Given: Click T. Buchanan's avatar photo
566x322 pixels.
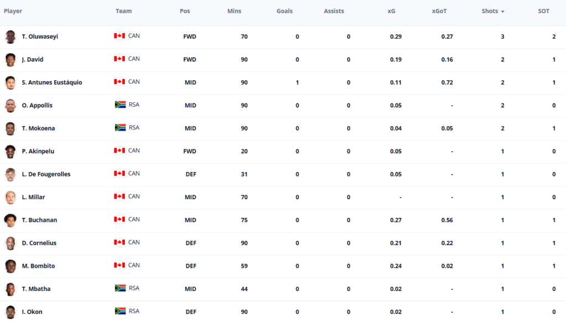Looking at the screenshot, I should pos(11,220).
